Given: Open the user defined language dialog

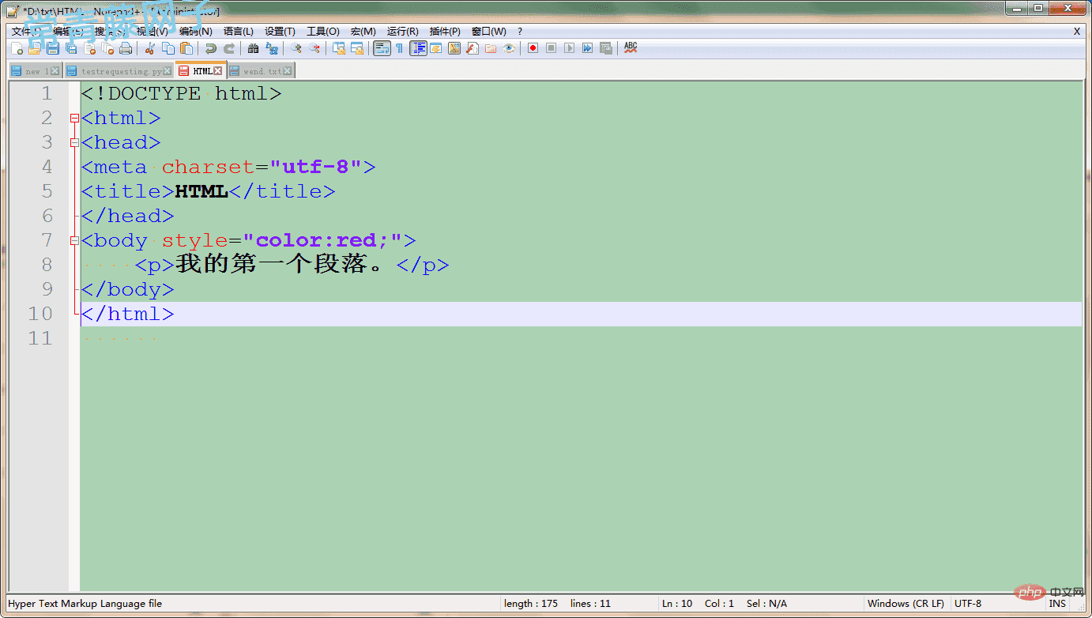Looking at the screenshot, I should pos(436,48).
